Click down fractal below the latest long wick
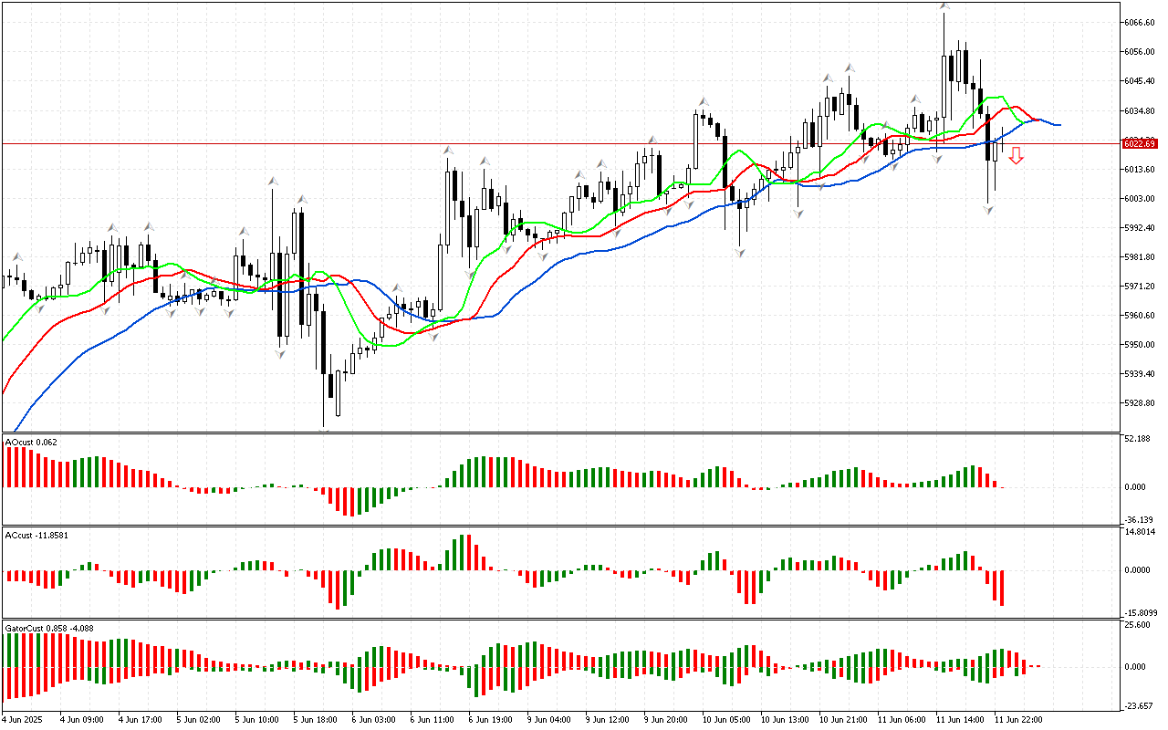Viewport: 1168px width, 730px height. [987, 210]
